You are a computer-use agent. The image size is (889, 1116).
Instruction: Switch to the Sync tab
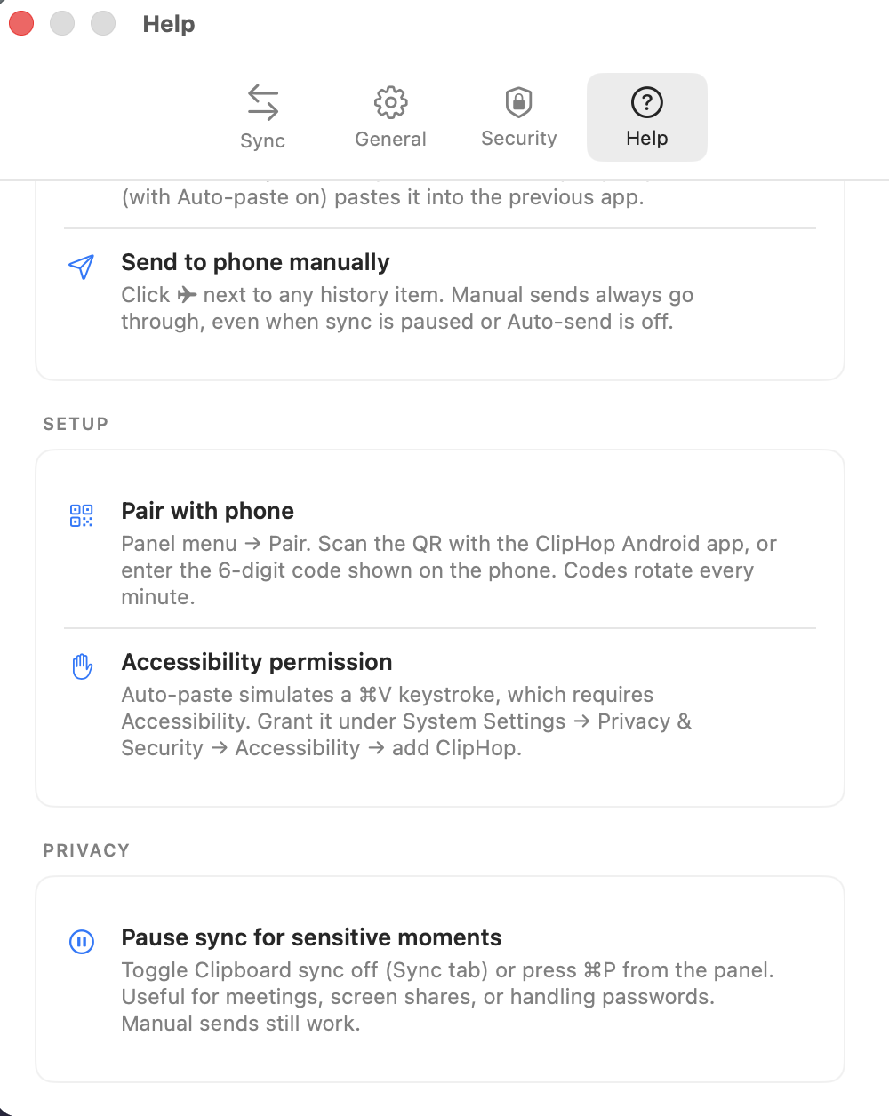pyautogui.click(x=262, y=117)
